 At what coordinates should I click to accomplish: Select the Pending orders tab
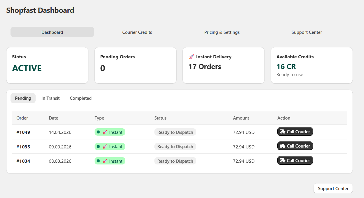[23, 98]
